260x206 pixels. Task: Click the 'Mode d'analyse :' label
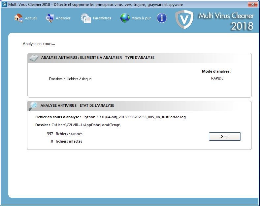pyautogui.click(x=216, y=71)
